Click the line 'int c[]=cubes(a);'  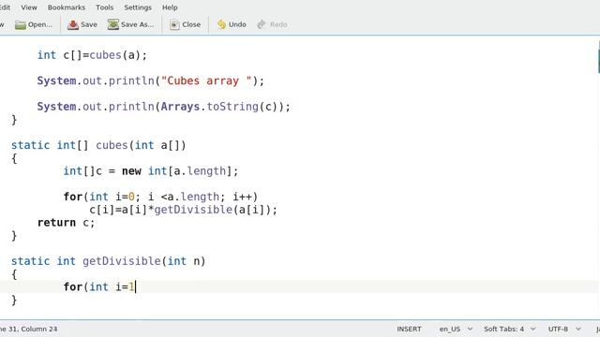point(92,55)
